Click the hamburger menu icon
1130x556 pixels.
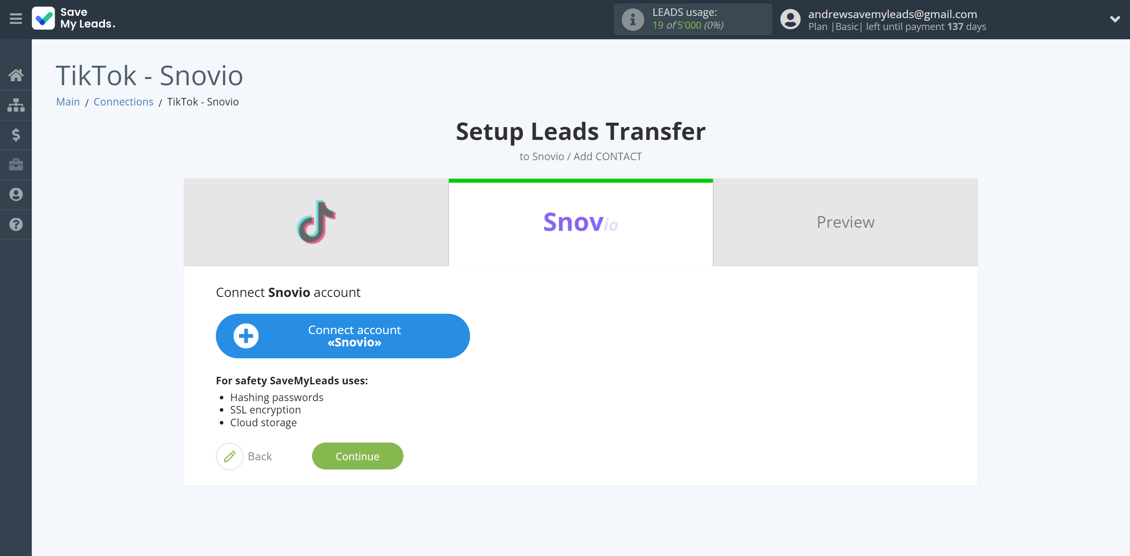click(16, 19)
